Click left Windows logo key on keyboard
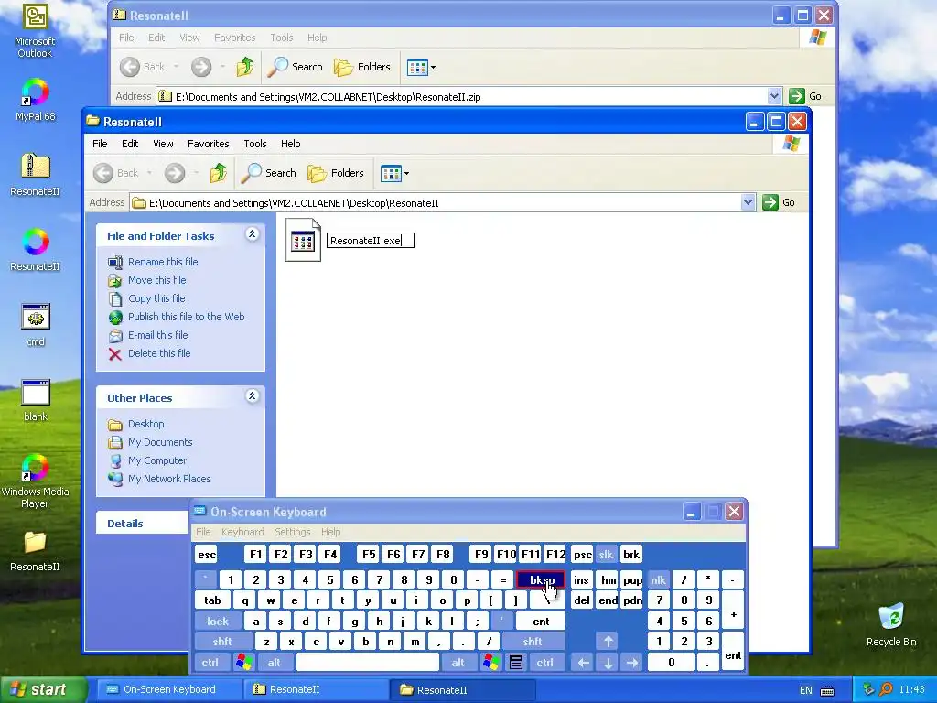This screenshot has height=703, width=937. (x=243, y=663)
